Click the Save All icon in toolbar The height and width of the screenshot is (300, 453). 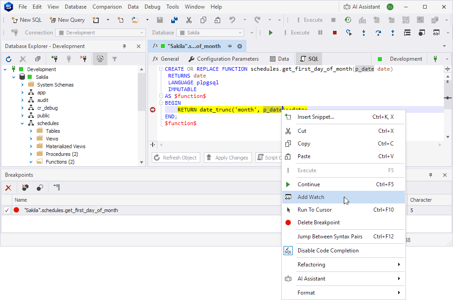pos(174,20)
